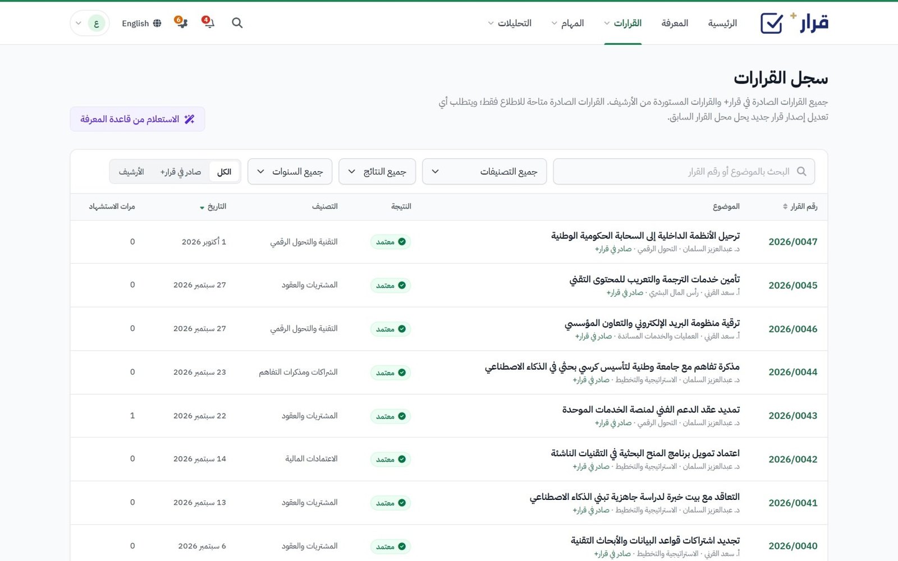Click the التصنيف column header
The image size is (898, 561).
(325, 206)
